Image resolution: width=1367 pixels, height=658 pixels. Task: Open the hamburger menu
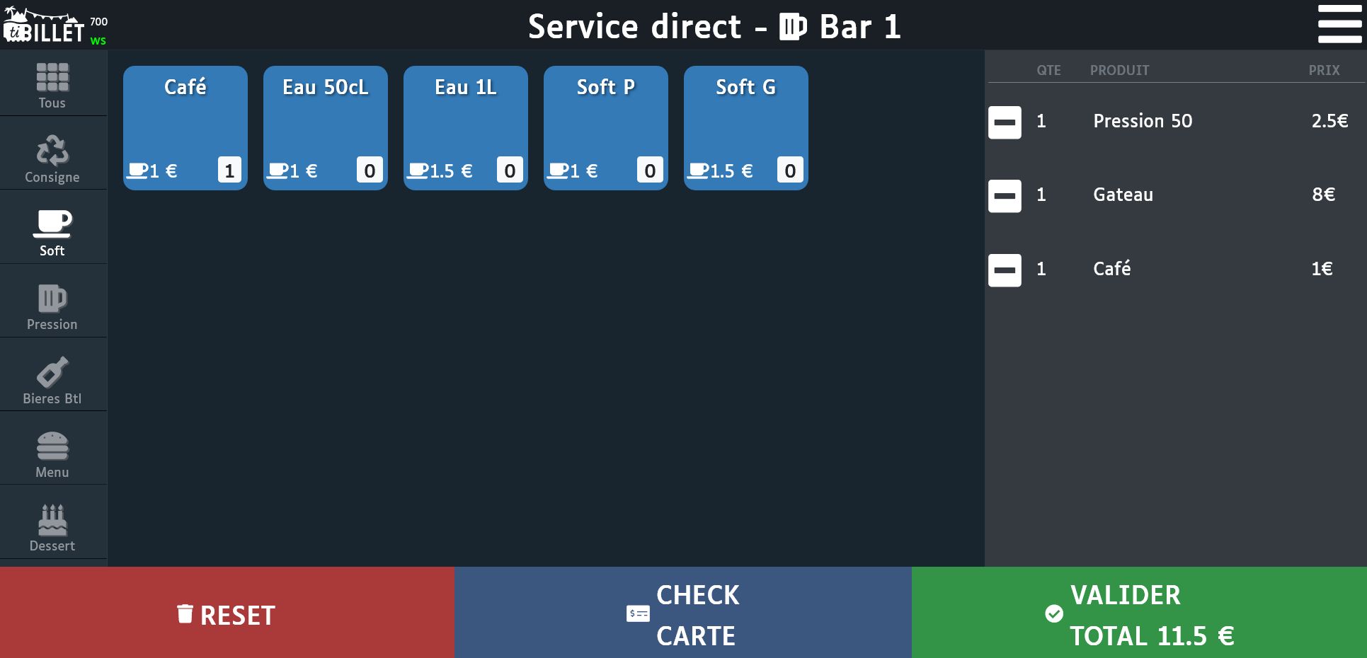[1339, 25]
